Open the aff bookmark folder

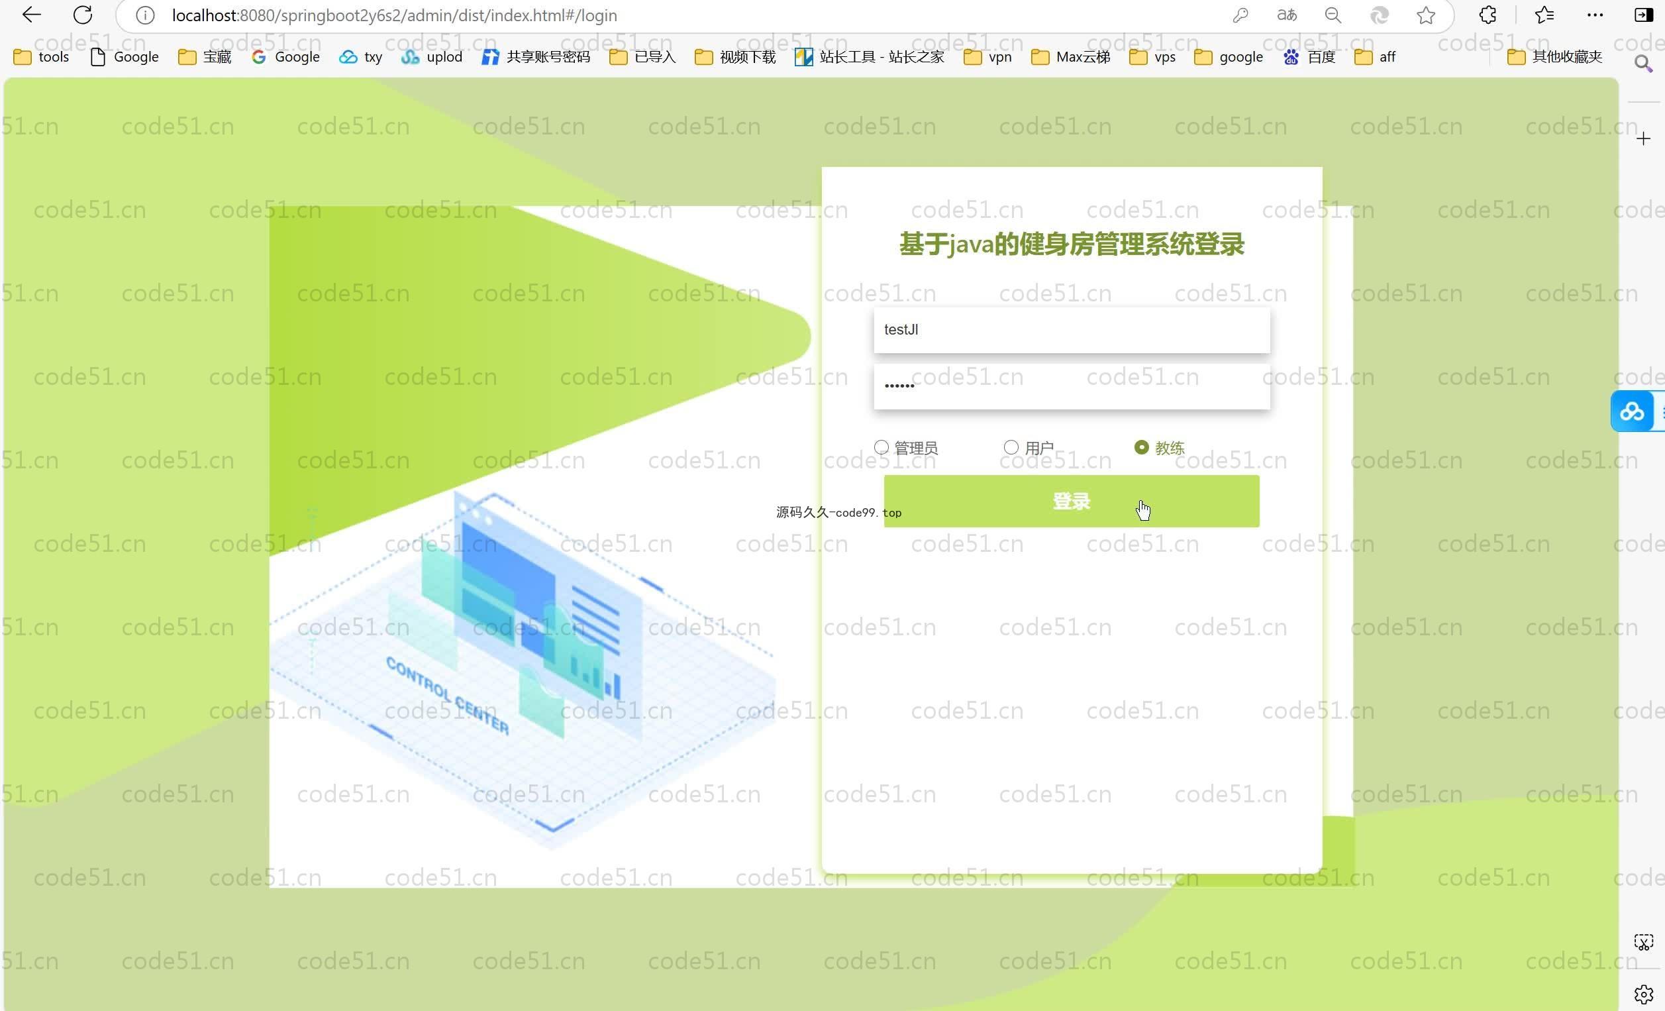click(x=1375, y=57)
